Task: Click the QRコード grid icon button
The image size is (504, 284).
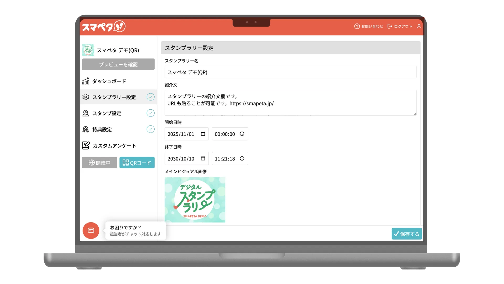Action: [x=126, y=163]
